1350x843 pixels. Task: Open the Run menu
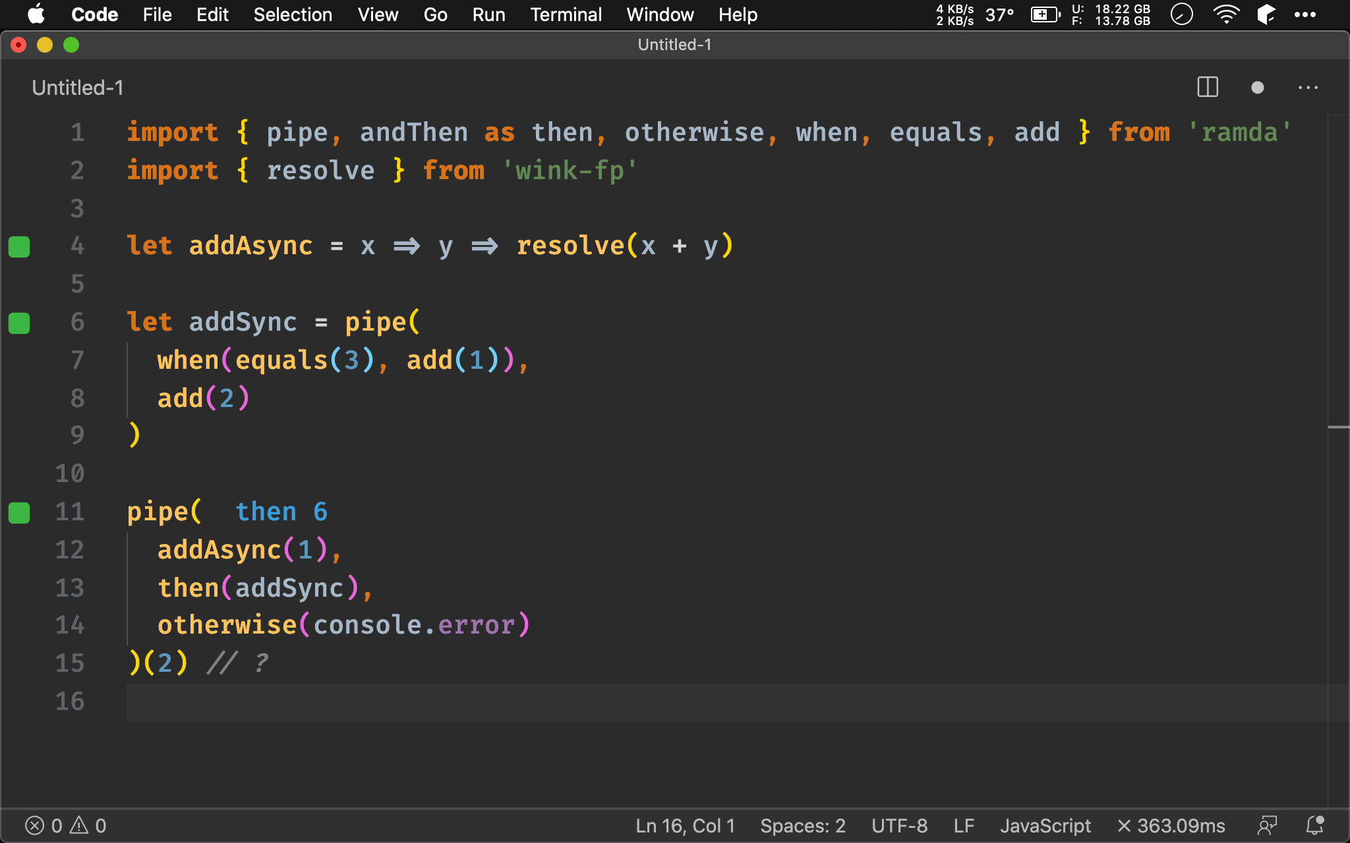point(488,14)
